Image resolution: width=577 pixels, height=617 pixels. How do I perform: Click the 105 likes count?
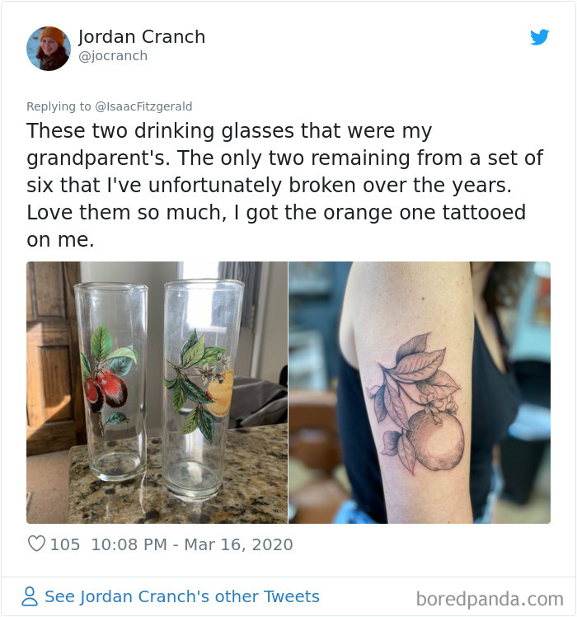pyautogui.click(x=65, y=544)
